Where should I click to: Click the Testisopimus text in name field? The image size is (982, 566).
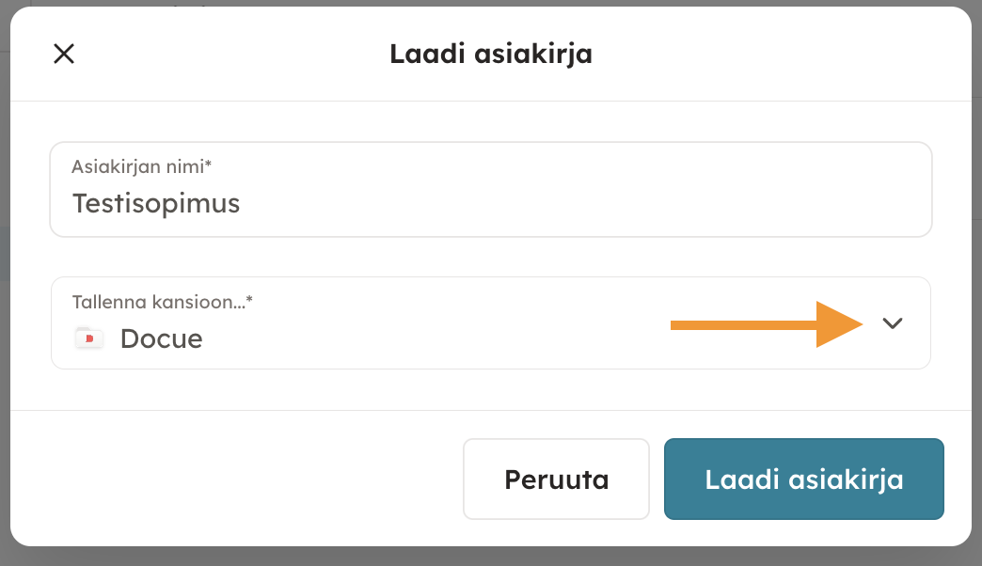click(156, 203)
